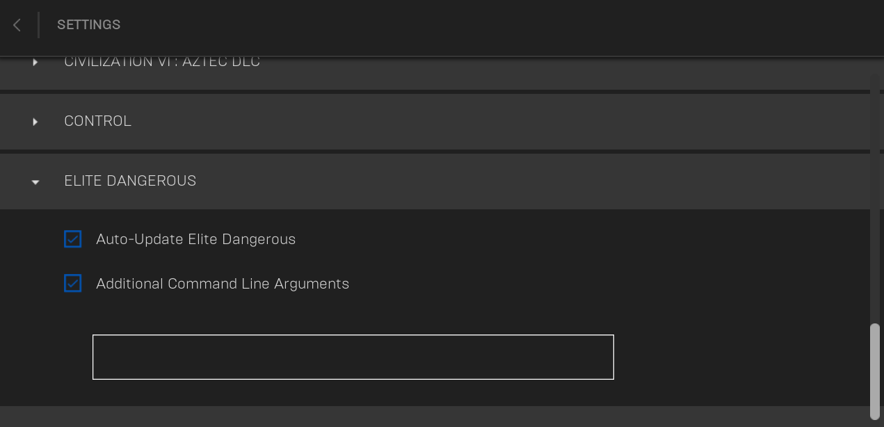Focus the command line arguments text box
884x427 pixels.
[x=353, y=357]
